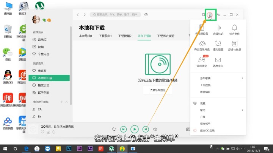Image resolution: width=273 pixels, height=153 pixels.
Task: Toggle the loop playback mode icon
Action: point(114,129)
